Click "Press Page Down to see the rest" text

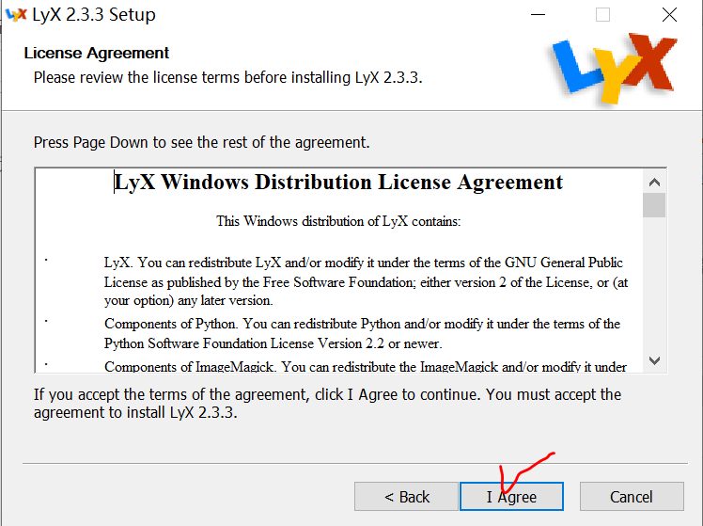(x=202, y=143)
